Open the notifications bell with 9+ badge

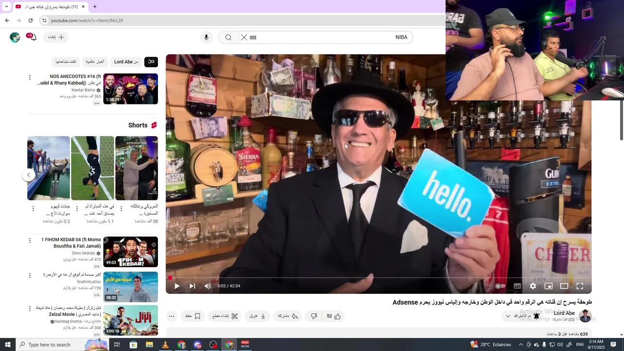tap(32, 37)
